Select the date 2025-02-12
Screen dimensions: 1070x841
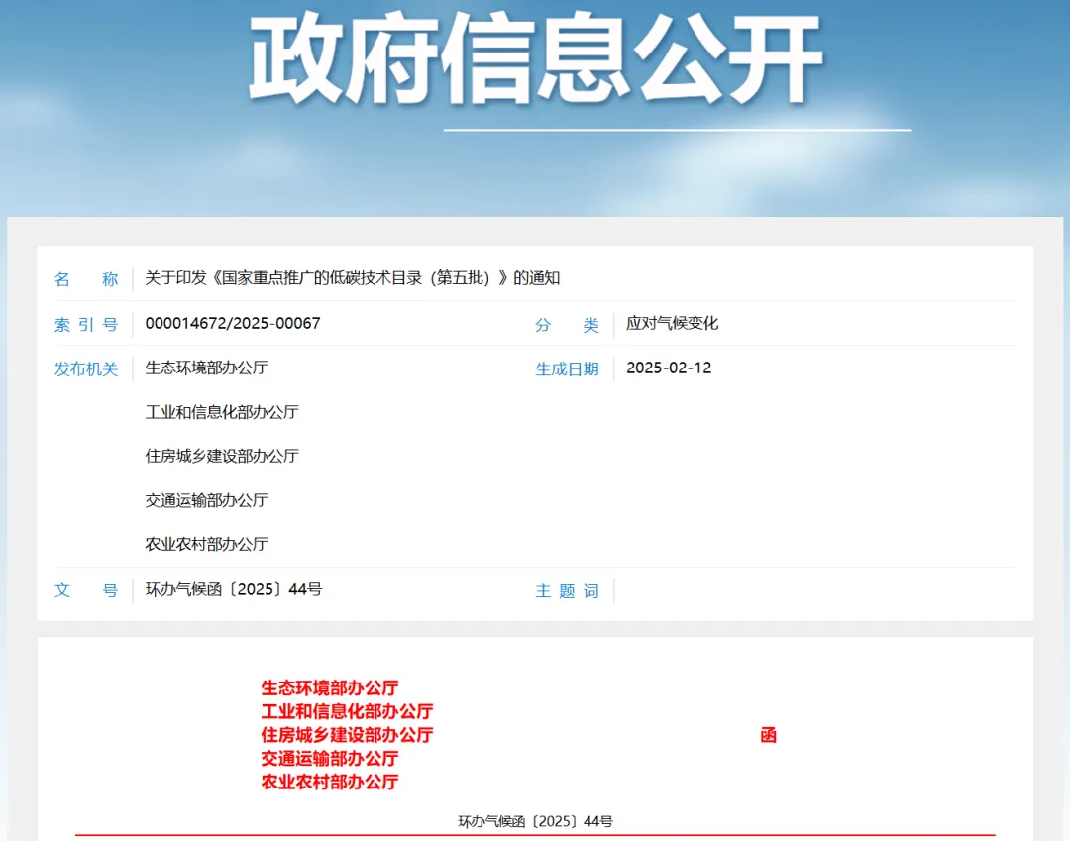(x=669, y=368)
